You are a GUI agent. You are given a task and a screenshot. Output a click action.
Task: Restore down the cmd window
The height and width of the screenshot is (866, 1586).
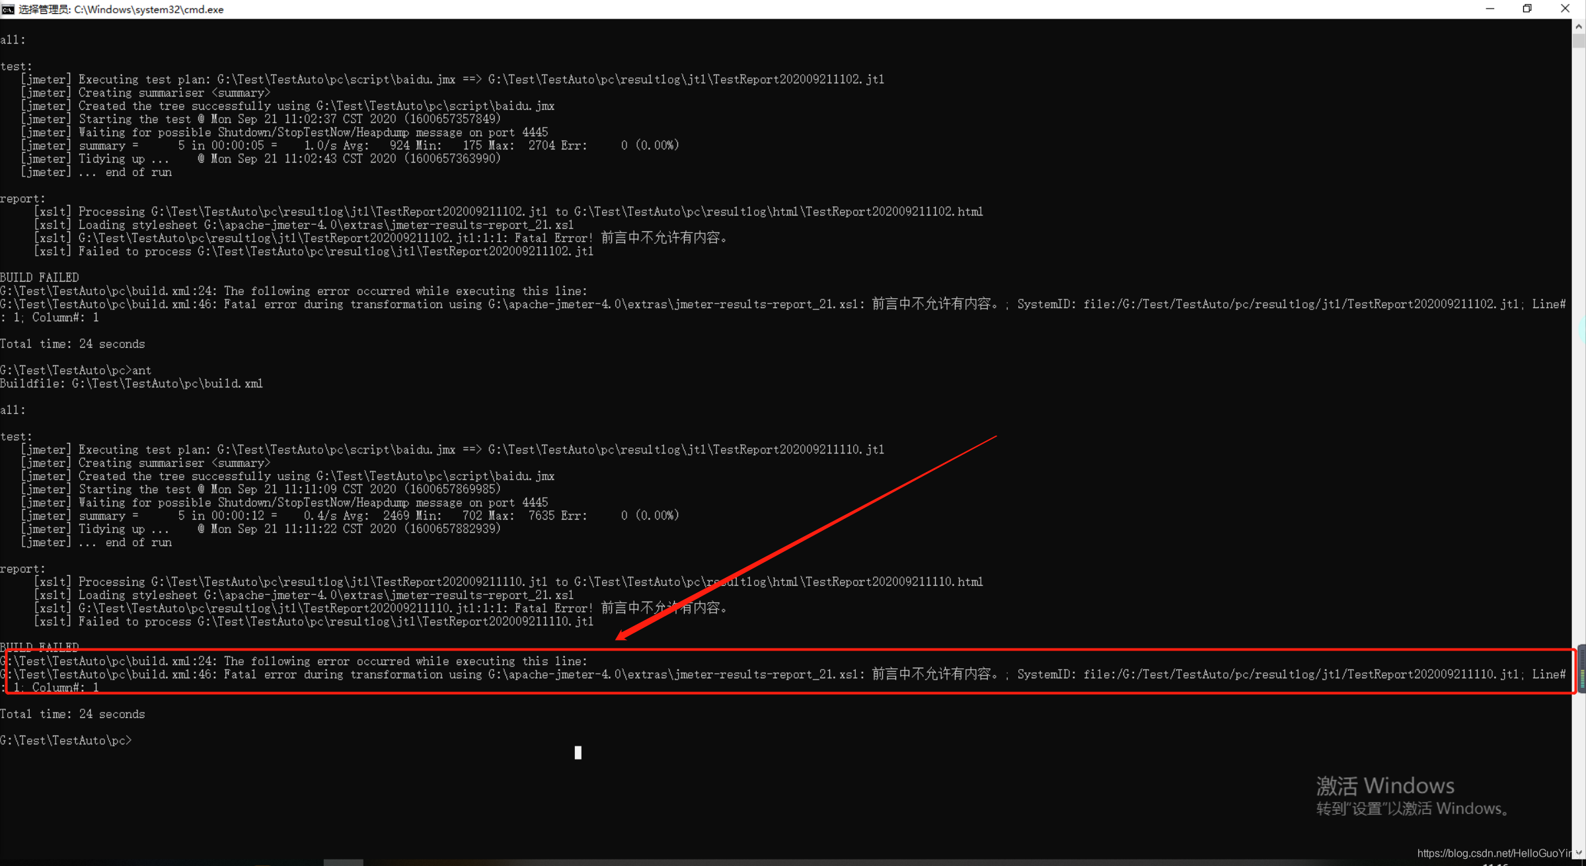[x=1527, y=9]
